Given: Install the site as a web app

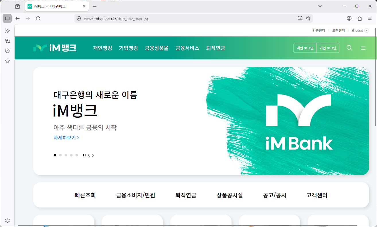Looking at the screenshot, I should coord(300,18).
